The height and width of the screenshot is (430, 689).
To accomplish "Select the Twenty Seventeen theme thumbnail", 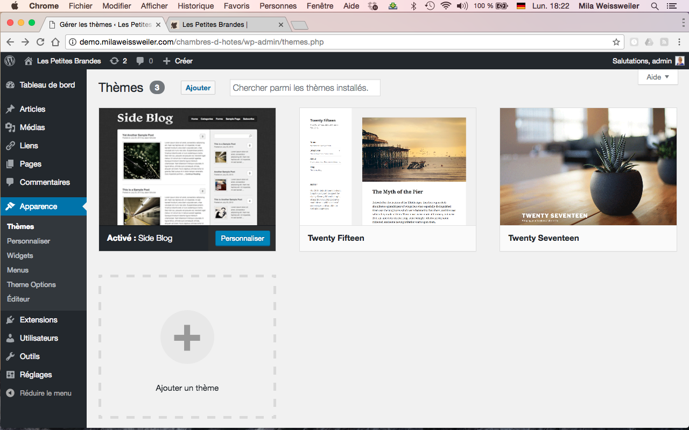I will click(x=588, y=167).
